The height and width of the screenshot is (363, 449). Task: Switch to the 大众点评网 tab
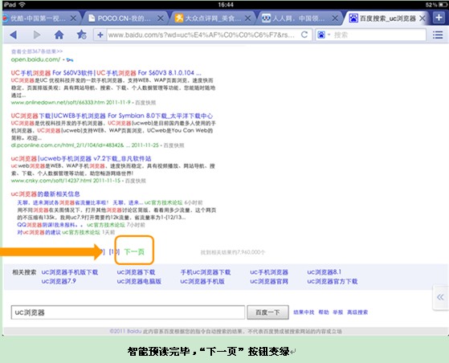[213, 18]
